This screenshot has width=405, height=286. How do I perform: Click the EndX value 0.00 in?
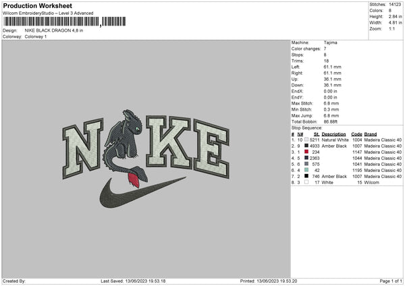click(330, 91)
